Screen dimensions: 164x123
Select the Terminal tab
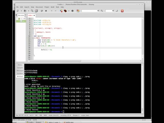[x=20, y=76]
